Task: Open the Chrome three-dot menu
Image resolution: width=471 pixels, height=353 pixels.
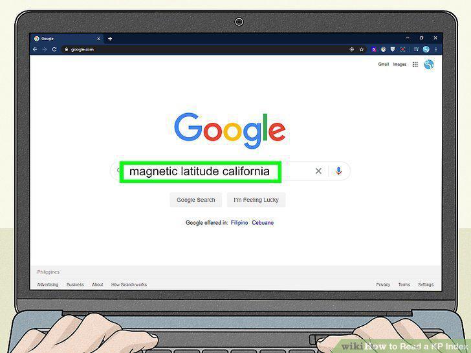Action: (436, 49)
